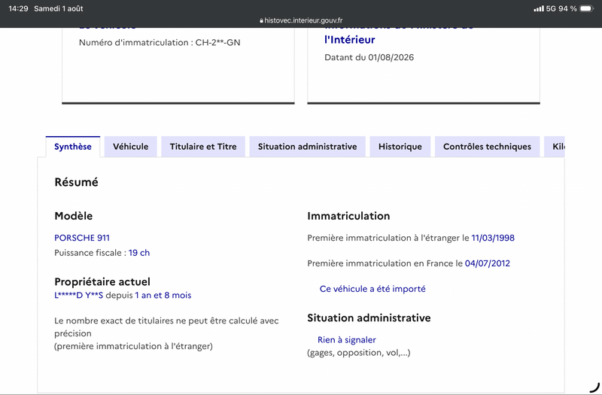Click the Résumé heading
602x395 pixels.
[x=77, y=182]
